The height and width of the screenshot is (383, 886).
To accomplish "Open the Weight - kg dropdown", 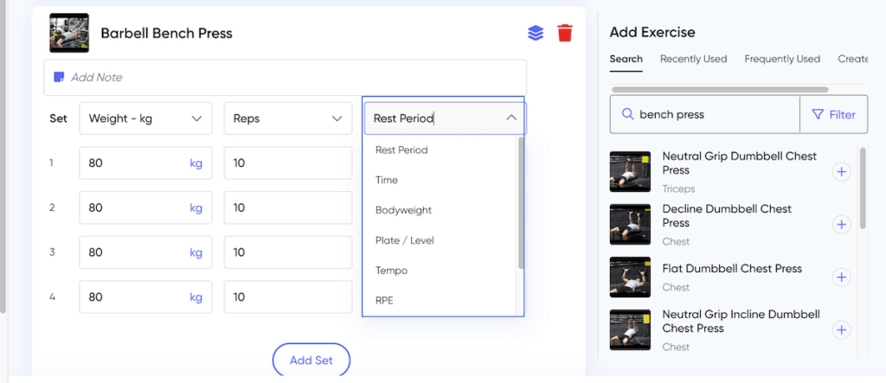I will pyautogui.click(x=145, y=118).
